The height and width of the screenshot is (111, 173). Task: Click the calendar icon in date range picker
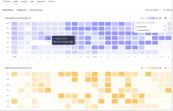(147, 10)
